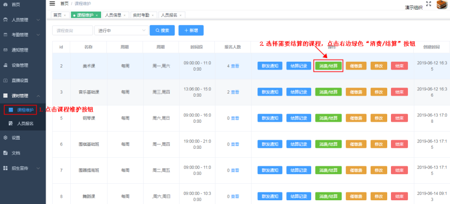Click 修改 for 美术课
Image resolution: width=450 pixels, height=204 pixels.
379,66
